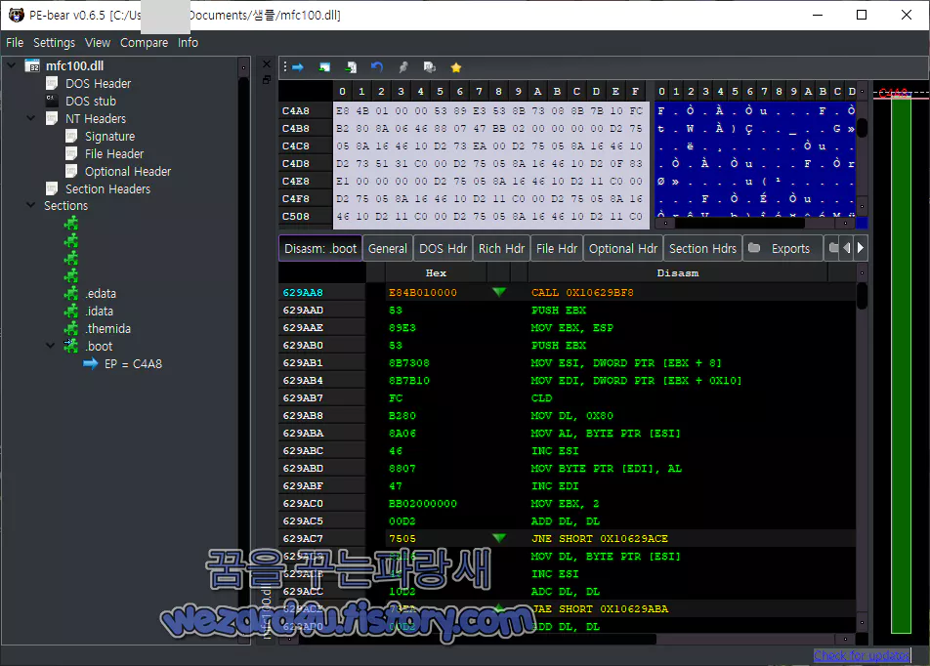Switch to the Exports tab

(x=782, y=248)
